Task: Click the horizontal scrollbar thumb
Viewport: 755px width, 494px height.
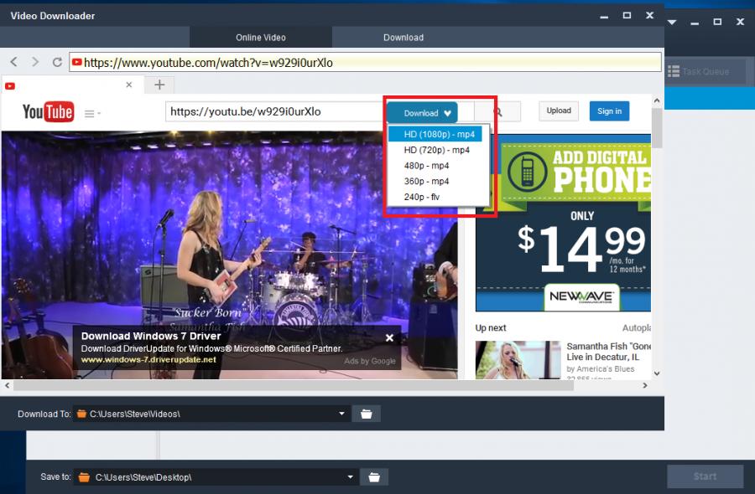Action: tap(294, 385)
